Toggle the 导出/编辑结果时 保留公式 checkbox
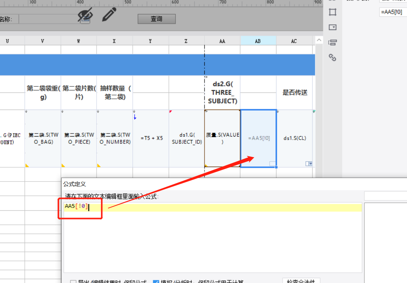This screenshot has height=283, width=407. [73, 281]
